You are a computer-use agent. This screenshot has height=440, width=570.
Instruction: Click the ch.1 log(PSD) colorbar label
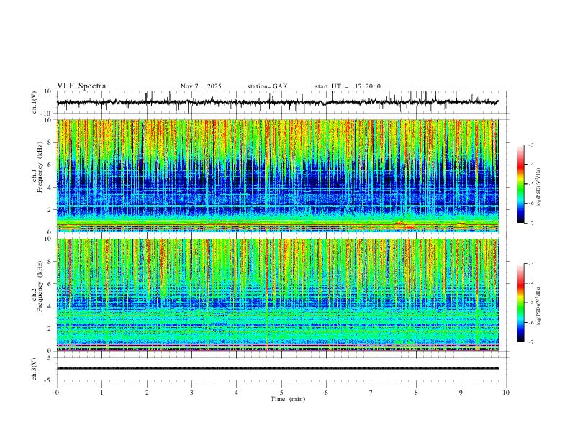point(538,188)
